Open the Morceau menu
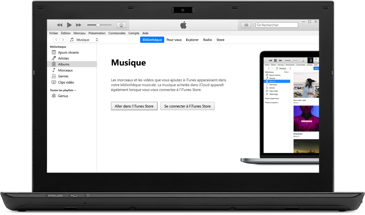This screenshot has height=215, width=365. pos(79,33)
